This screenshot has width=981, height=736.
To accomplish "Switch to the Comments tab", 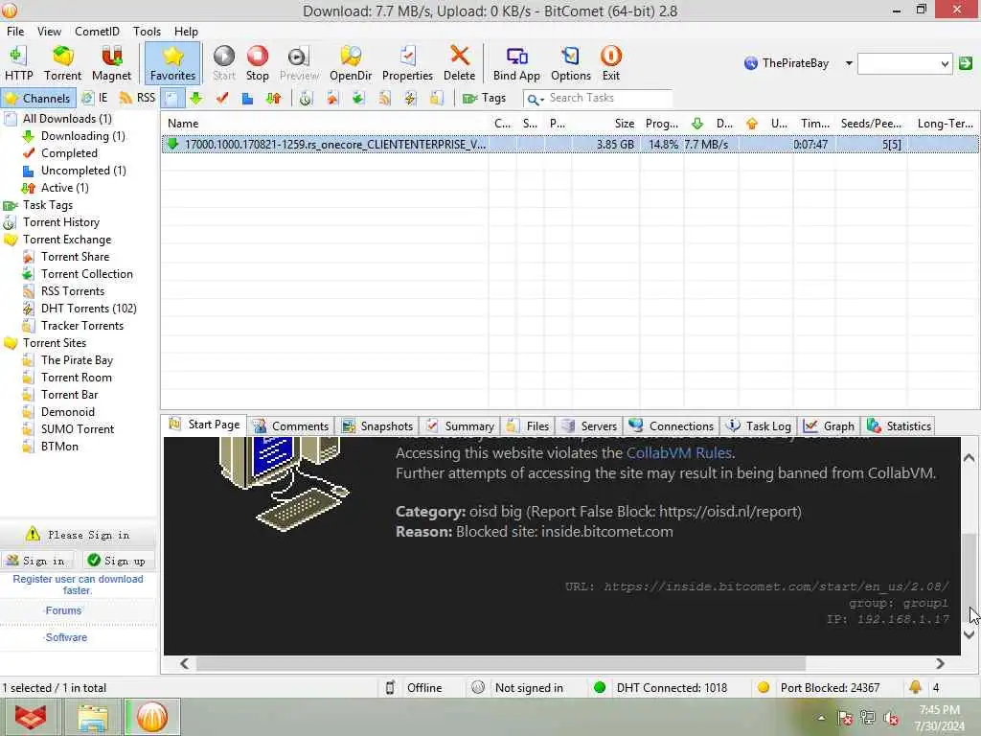I will click(x=290, y=426).
